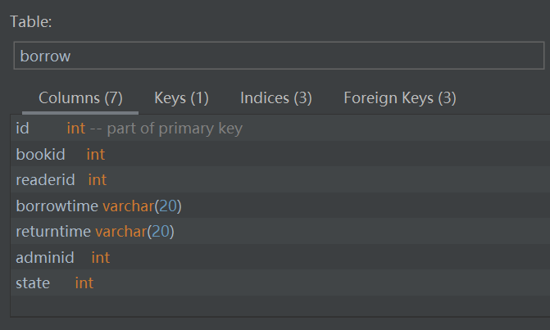Highlight the borrowtime column name

(x=57, y=206)
